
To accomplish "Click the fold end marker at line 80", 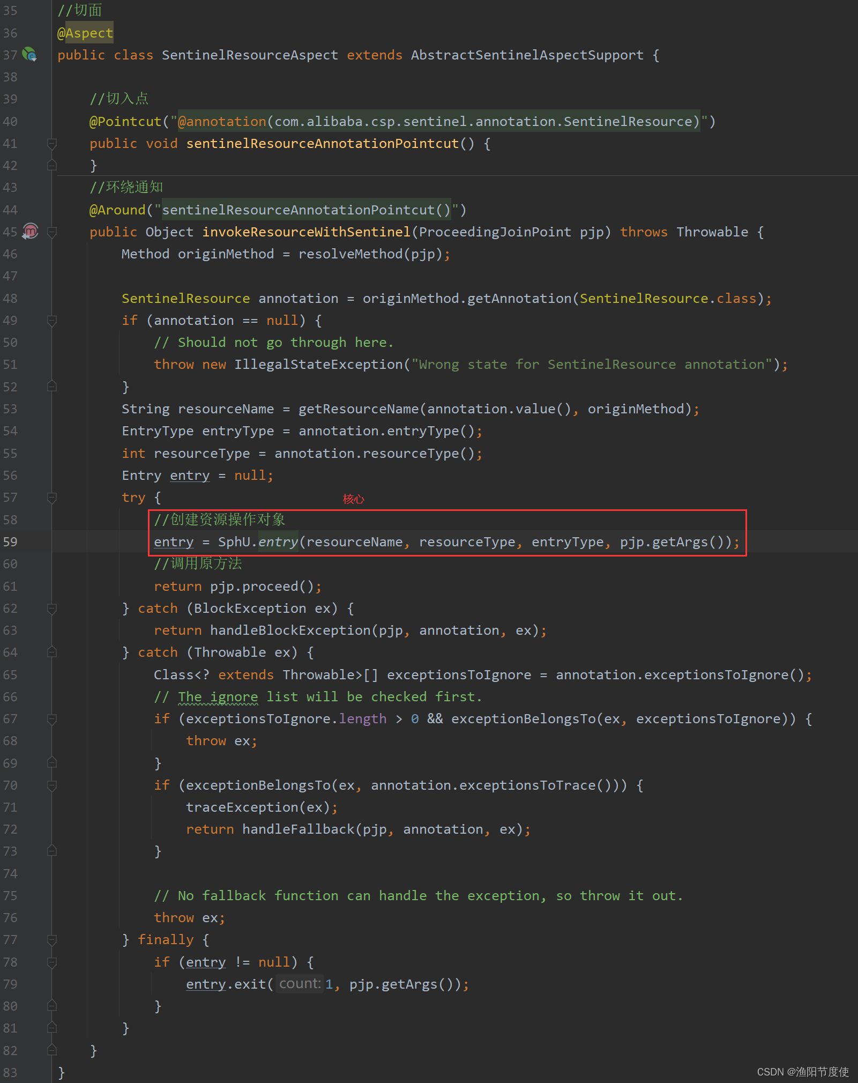I will (x=52, y=1006).
